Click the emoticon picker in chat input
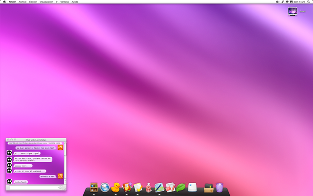313x196 pixels. point(60,188)
